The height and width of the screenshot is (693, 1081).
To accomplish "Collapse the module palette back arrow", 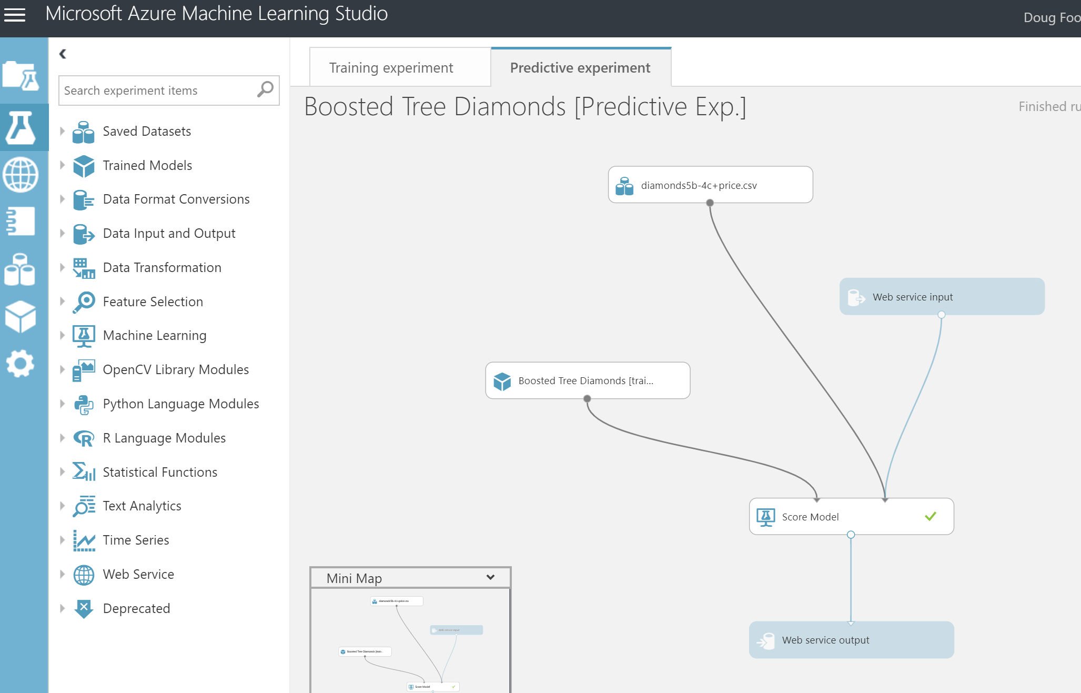I will click(x=63, y=54).
